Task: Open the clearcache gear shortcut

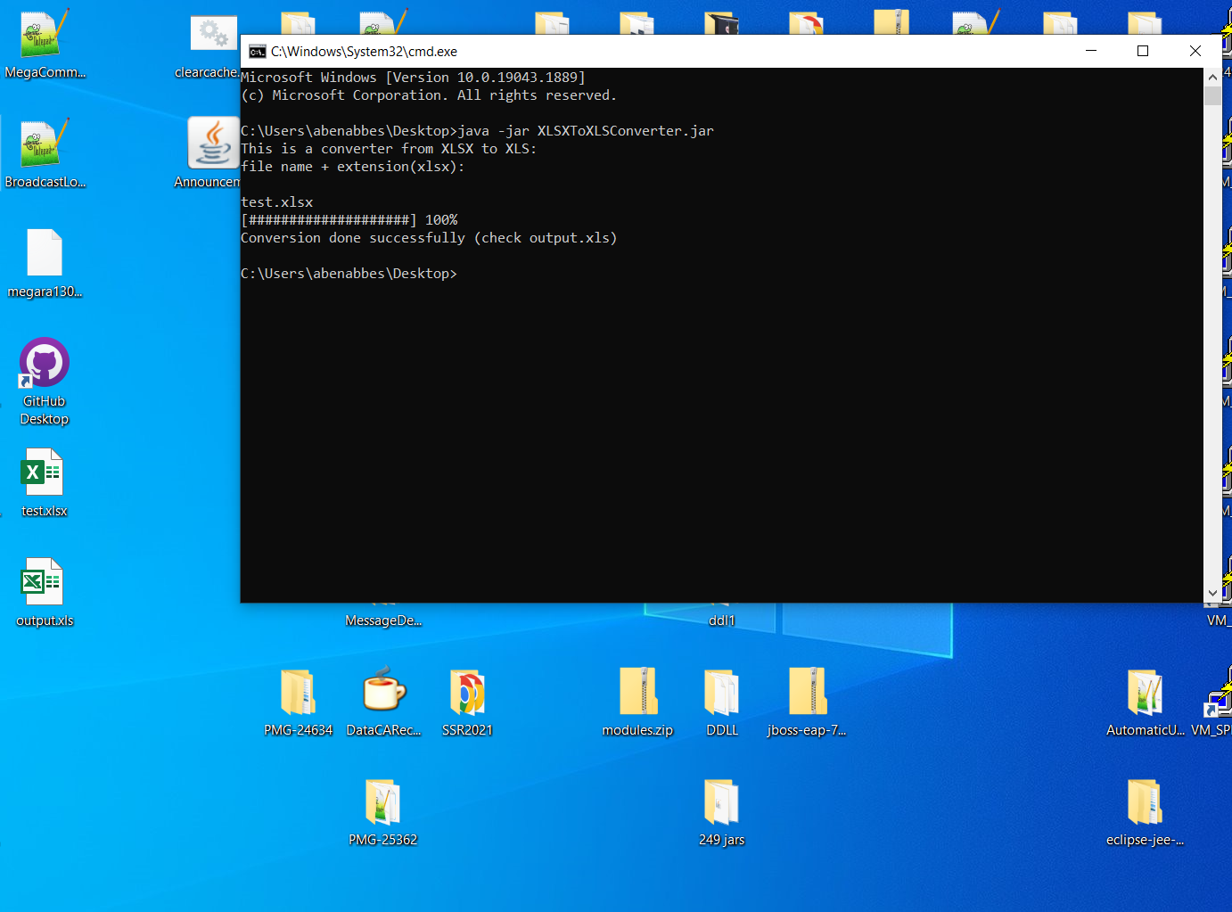Action: pyautogui.click(x=212, y=31)
